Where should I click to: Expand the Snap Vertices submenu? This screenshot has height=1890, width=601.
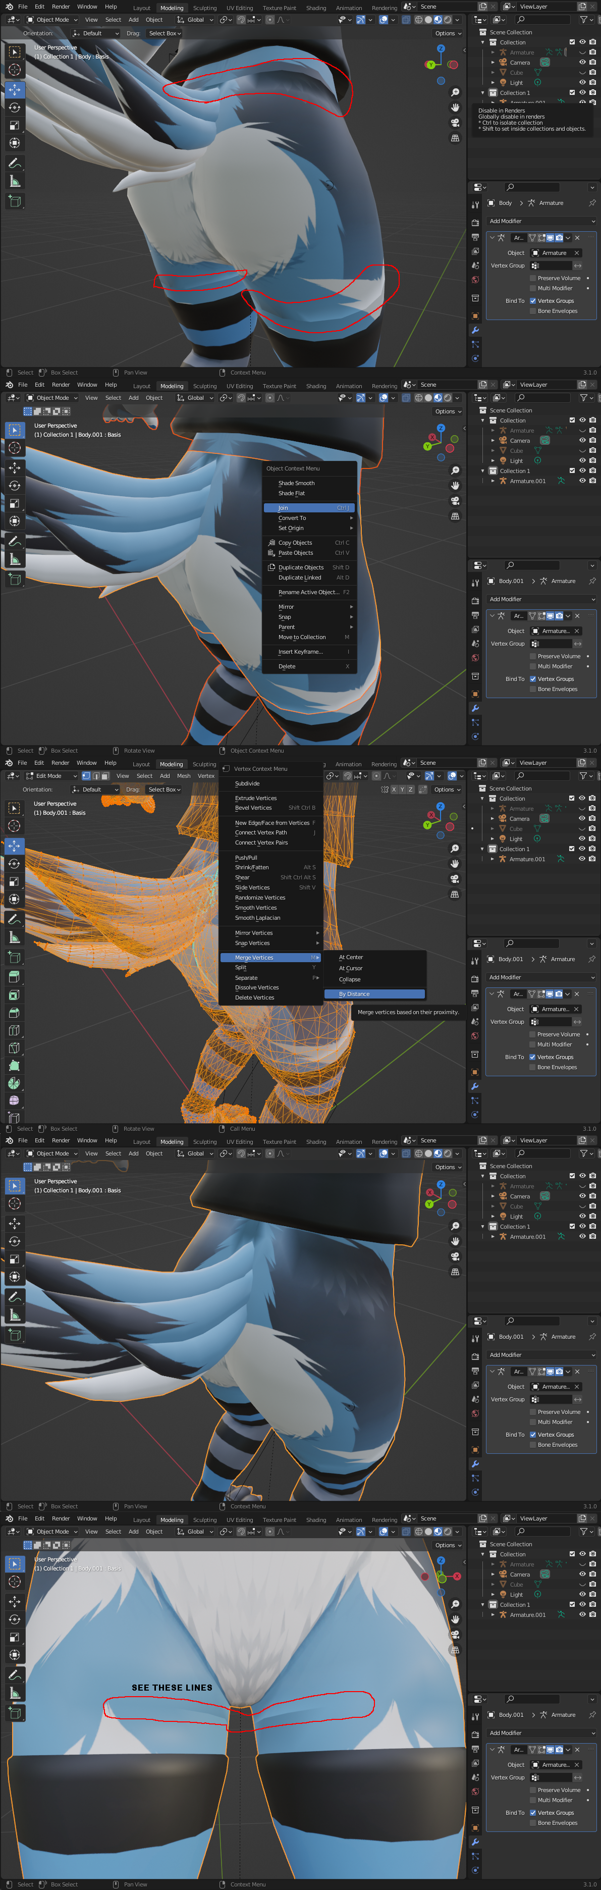271,943
